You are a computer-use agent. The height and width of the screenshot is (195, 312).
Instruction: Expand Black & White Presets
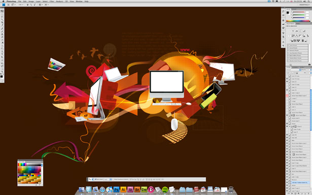tap(288, 55)
